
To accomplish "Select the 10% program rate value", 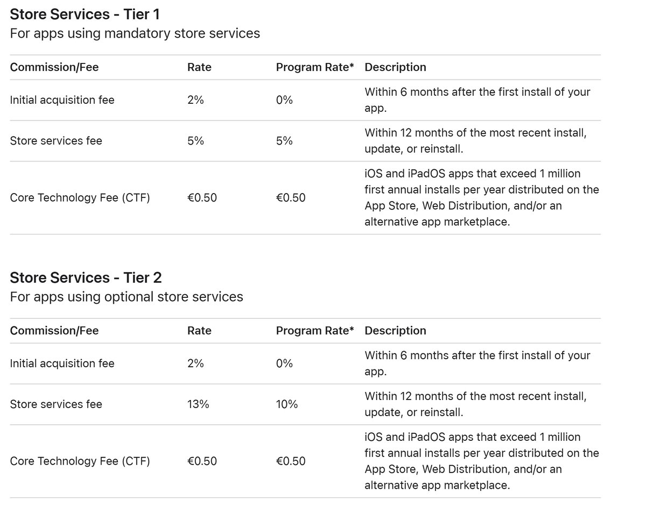I will [x=287, y=404].
